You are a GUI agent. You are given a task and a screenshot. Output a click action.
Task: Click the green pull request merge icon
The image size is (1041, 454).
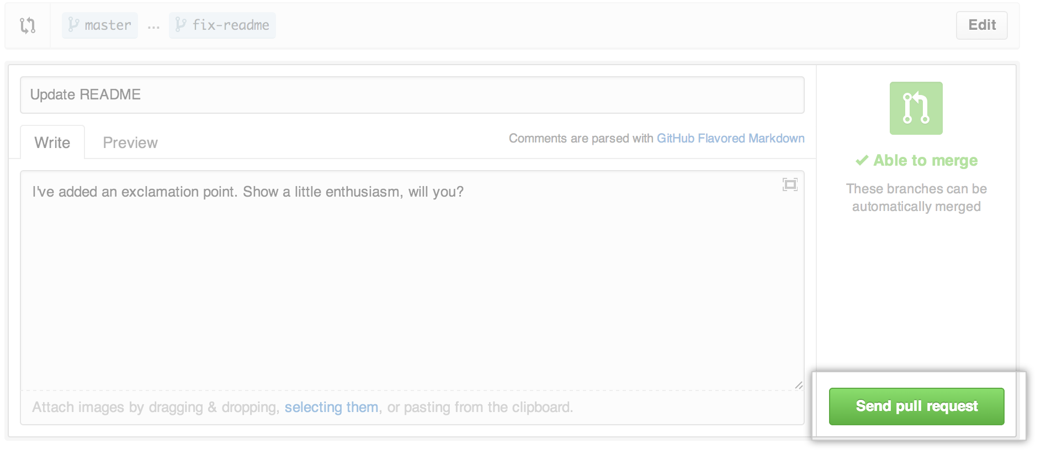pyautogui.click(x=916, y=108)
